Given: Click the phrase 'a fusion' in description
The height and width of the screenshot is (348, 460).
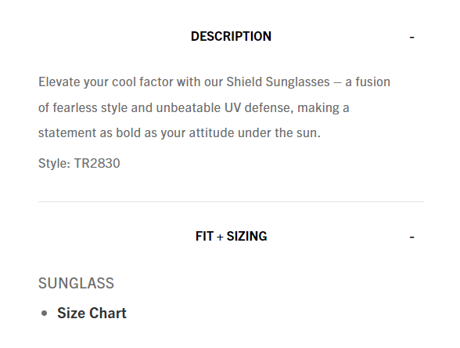Looking at the screenshot, I should click(x=368, y=82).
